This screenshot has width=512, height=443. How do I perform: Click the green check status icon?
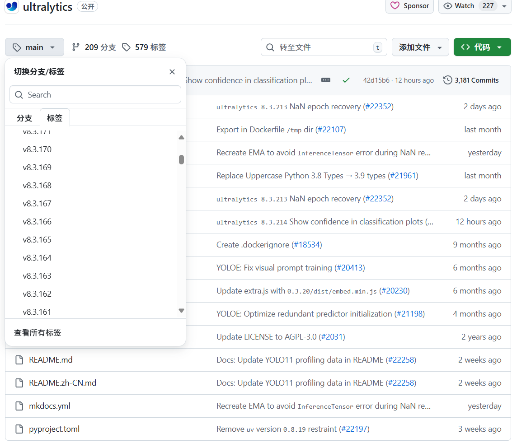(346, 80)
